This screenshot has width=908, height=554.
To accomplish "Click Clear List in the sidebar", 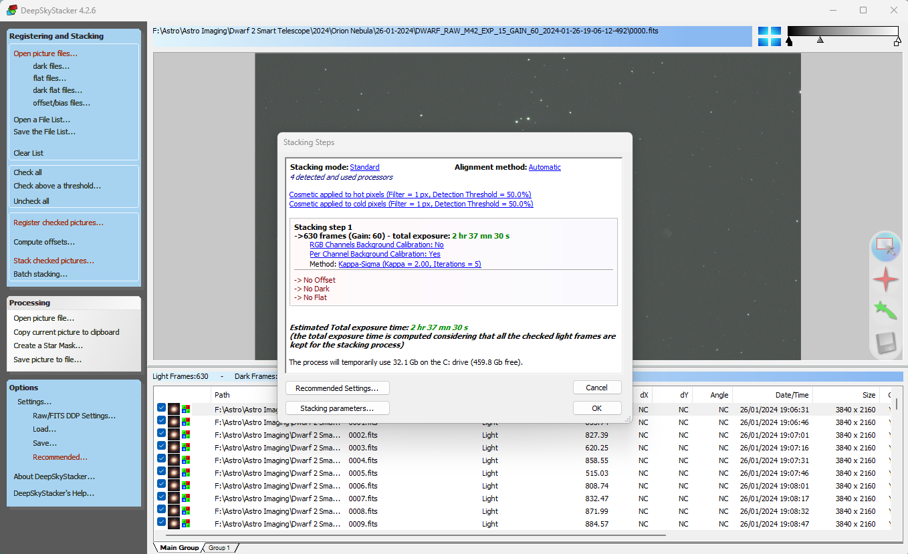I will pyautogui.click(x=28, y=153).
